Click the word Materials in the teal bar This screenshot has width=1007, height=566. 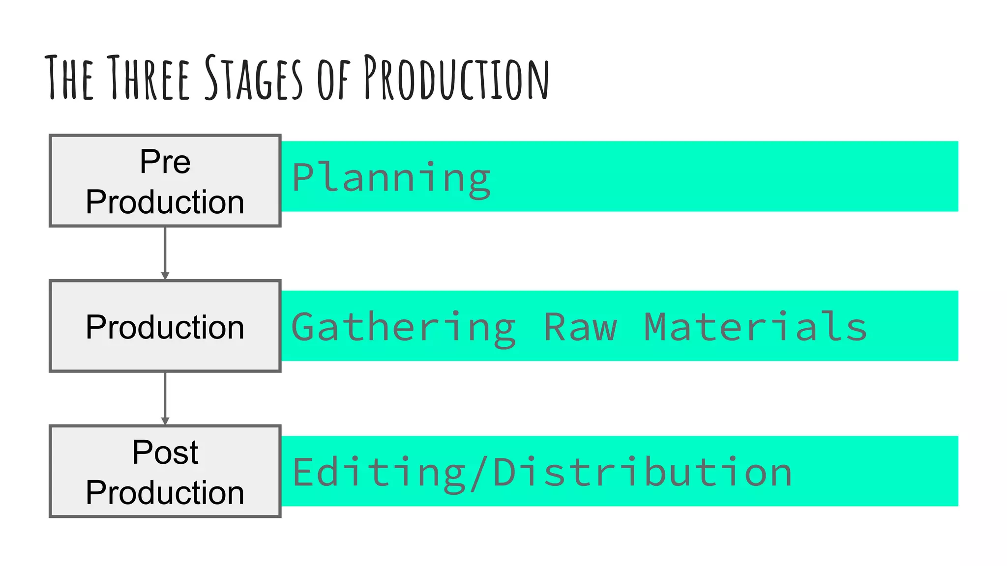click(755, 327)
